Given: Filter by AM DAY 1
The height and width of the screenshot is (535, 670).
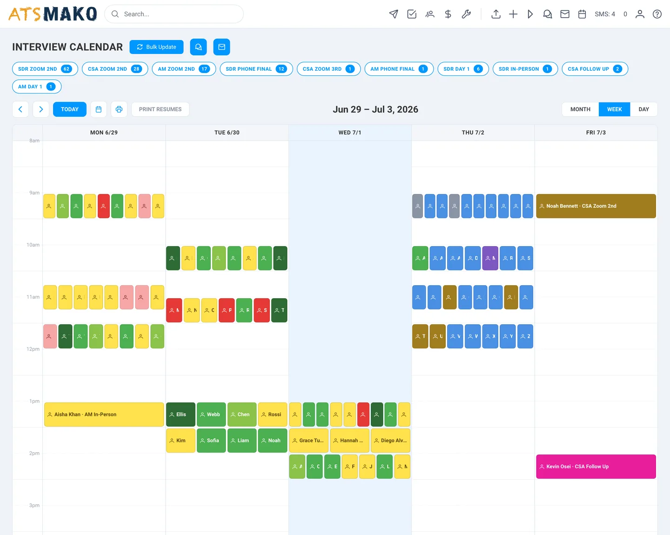Looking at the screenshot, I should [x=37, y=87].
